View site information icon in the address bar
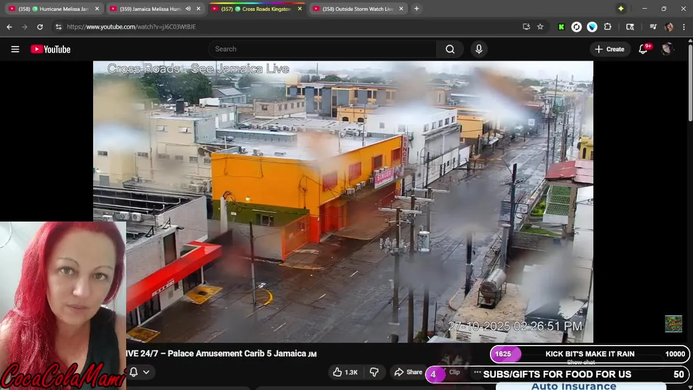The height and width of the screenshot is (390, 693). point(58,27)
